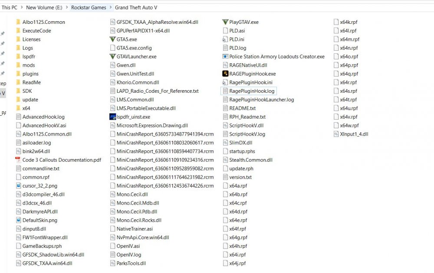Go to New Volume (E:) in address bar
Viewport: 434px width, 273px height.
(x=43, y=7)
